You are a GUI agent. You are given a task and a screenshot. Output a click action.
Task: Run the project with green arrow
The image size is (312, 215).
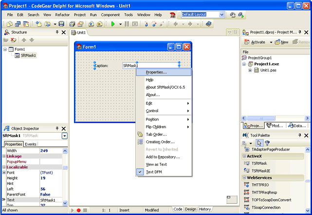tap(113, 24)
